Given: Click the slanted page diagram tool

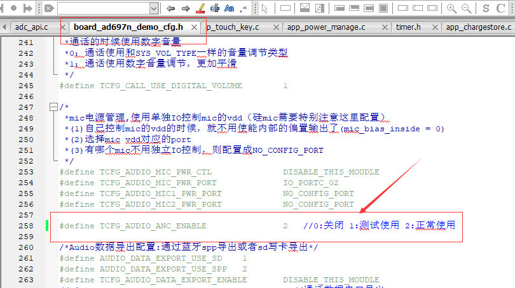Looking at the screenshot, I should (x=320, y=8).
